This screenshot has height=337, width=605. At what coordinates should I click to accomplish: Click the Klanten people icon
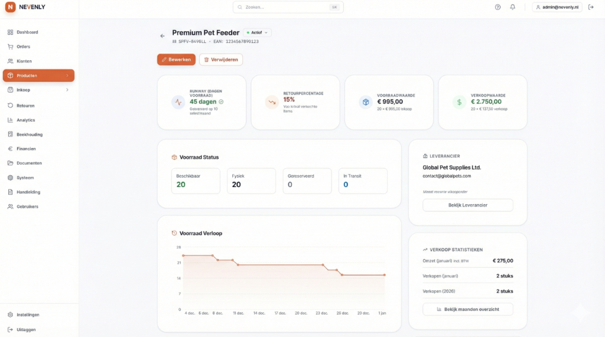click(11, 61)
